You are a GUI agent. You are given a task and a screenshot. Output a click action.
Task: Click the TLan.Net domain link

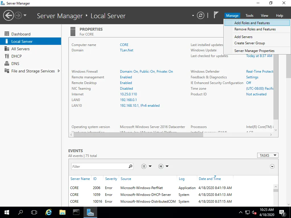point(126,50)
